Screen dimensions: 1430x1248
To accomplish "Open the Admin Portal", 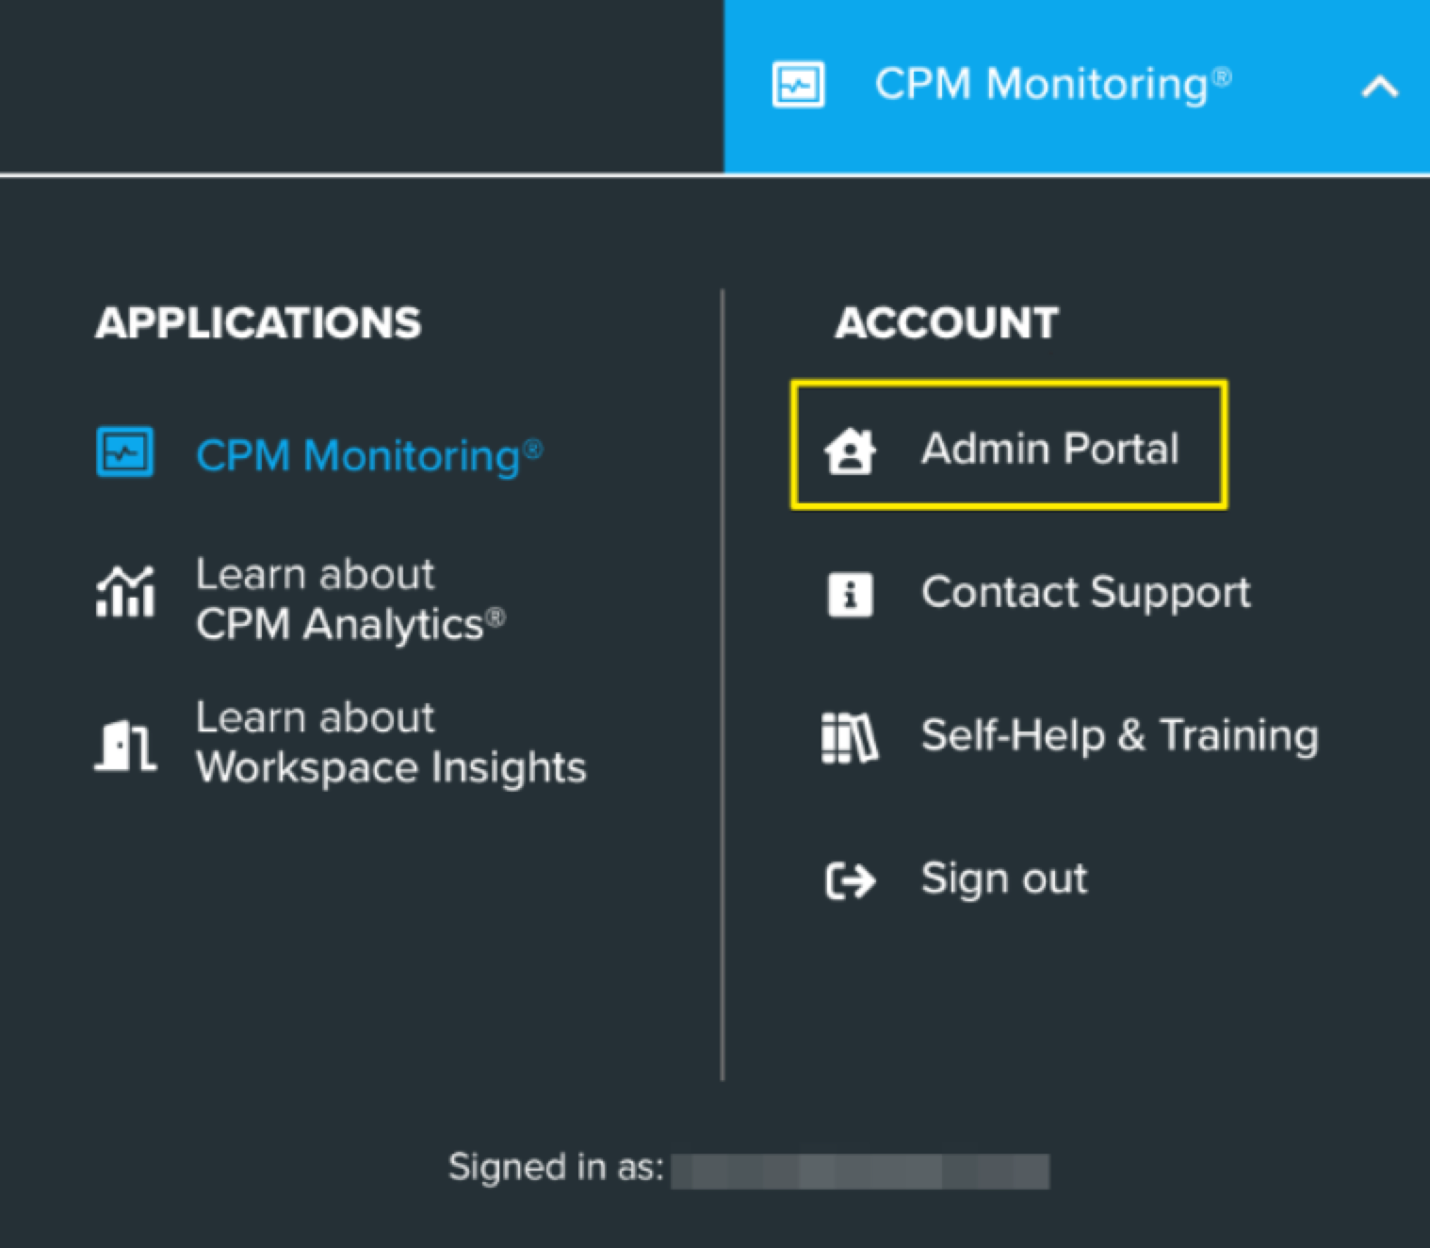I will [x=1049, y=449].
